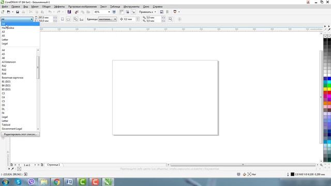
Task: Expand the document palette flyout arrow
Action: pyautogui.click(x=9, y=169)
